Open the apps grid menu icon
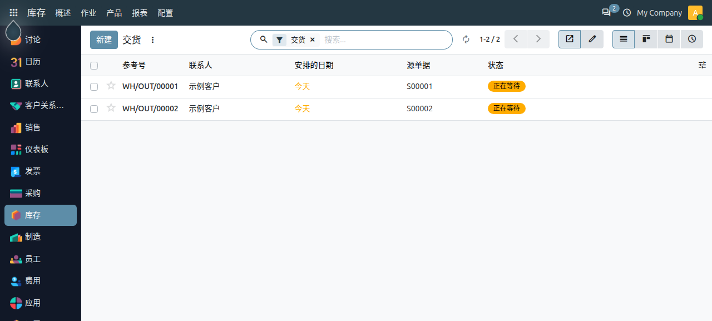 [x=13, y=12]
